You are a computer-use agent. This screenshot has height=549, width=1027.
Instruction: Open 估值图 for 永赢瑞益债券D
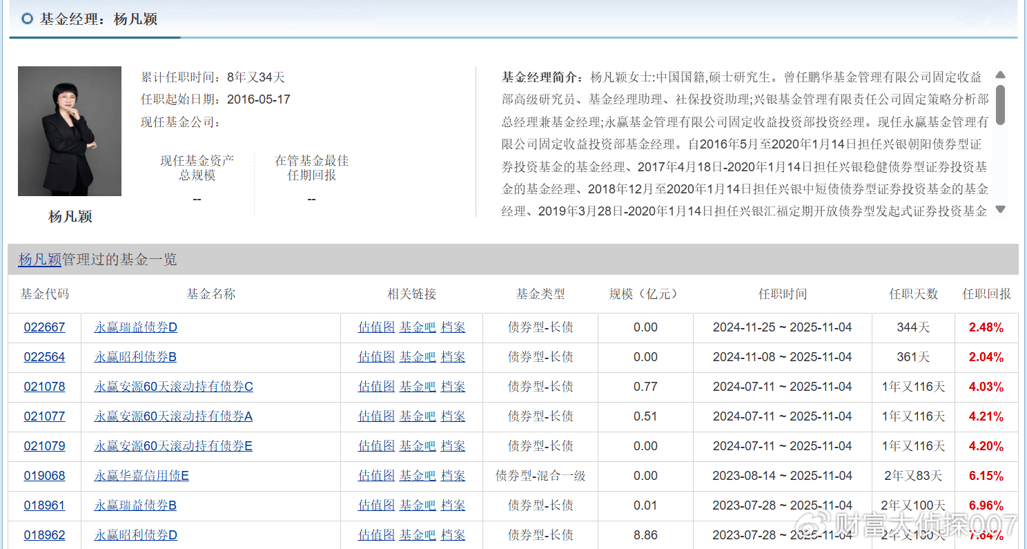pos(376,327)
